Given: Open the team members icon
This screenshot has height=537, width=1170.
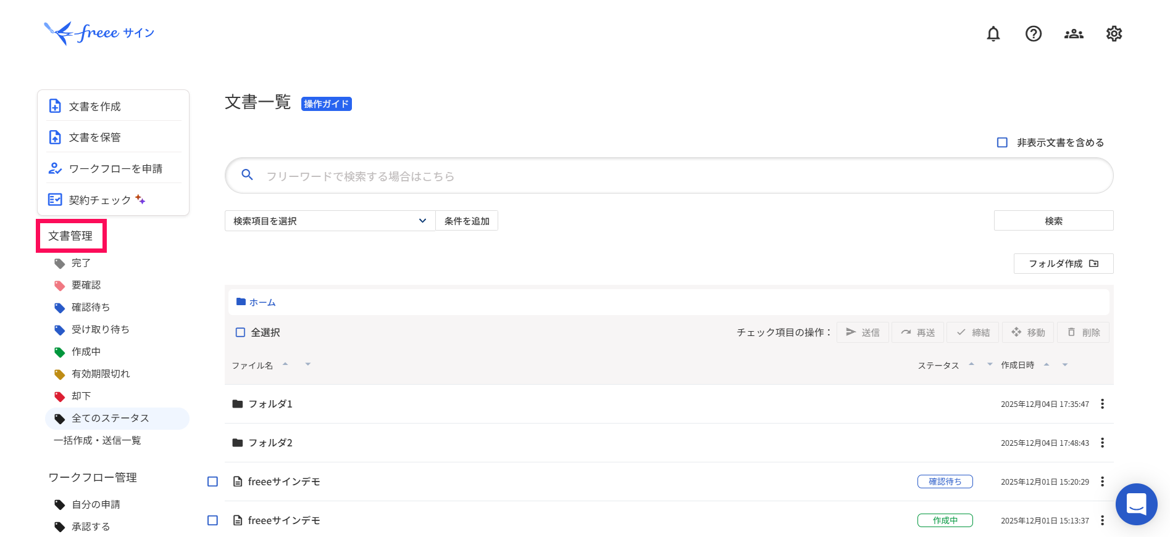Looking at the screenshot, I should pos(1074,34).
